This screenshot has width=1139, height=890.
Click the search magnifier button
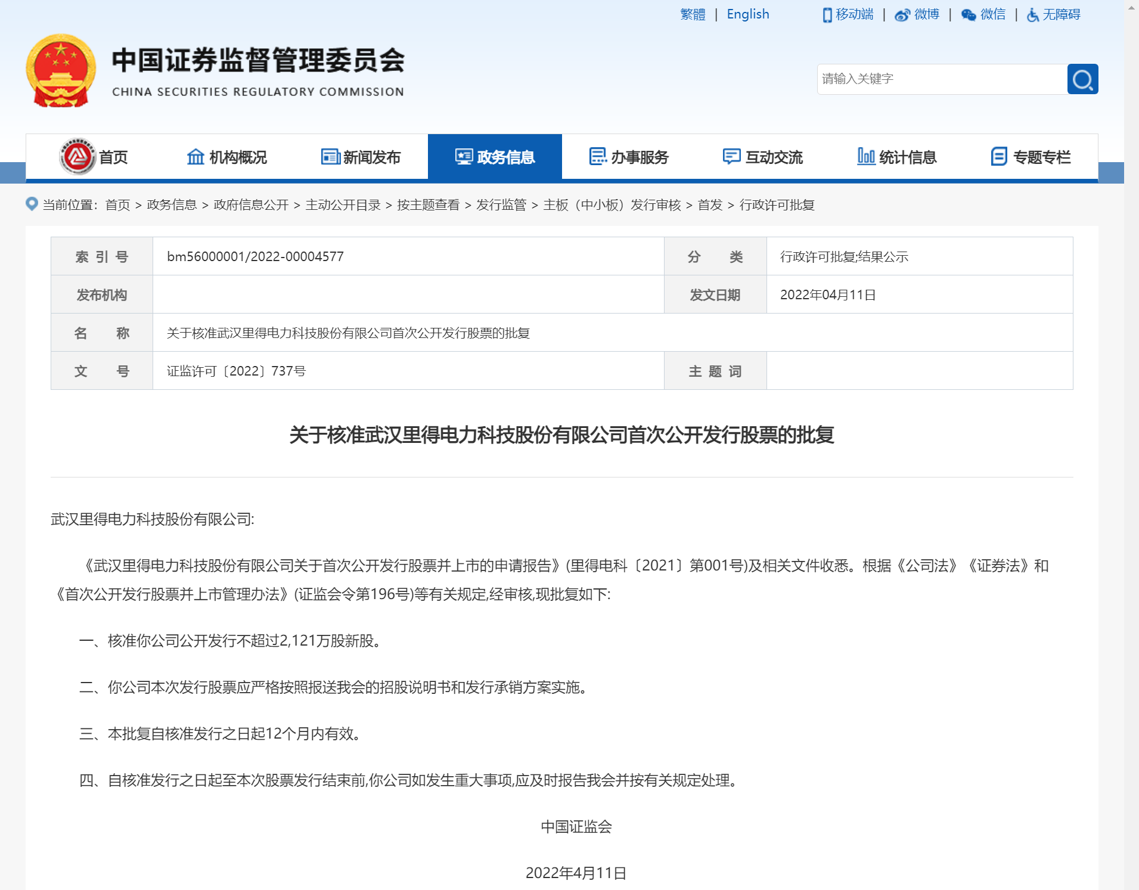click(x=1082, y=79)
